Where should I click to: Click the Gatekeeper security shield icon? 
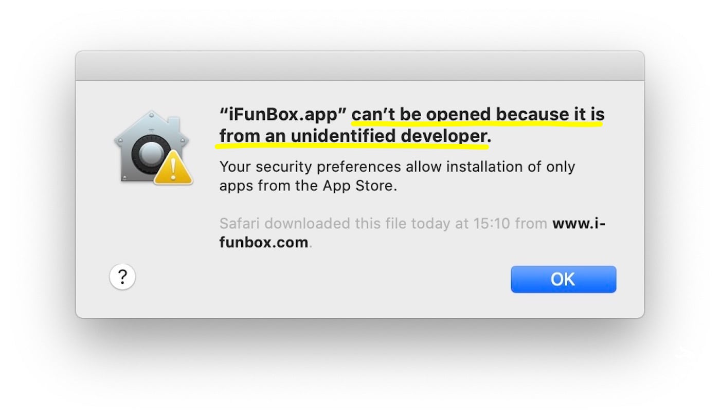152,149
